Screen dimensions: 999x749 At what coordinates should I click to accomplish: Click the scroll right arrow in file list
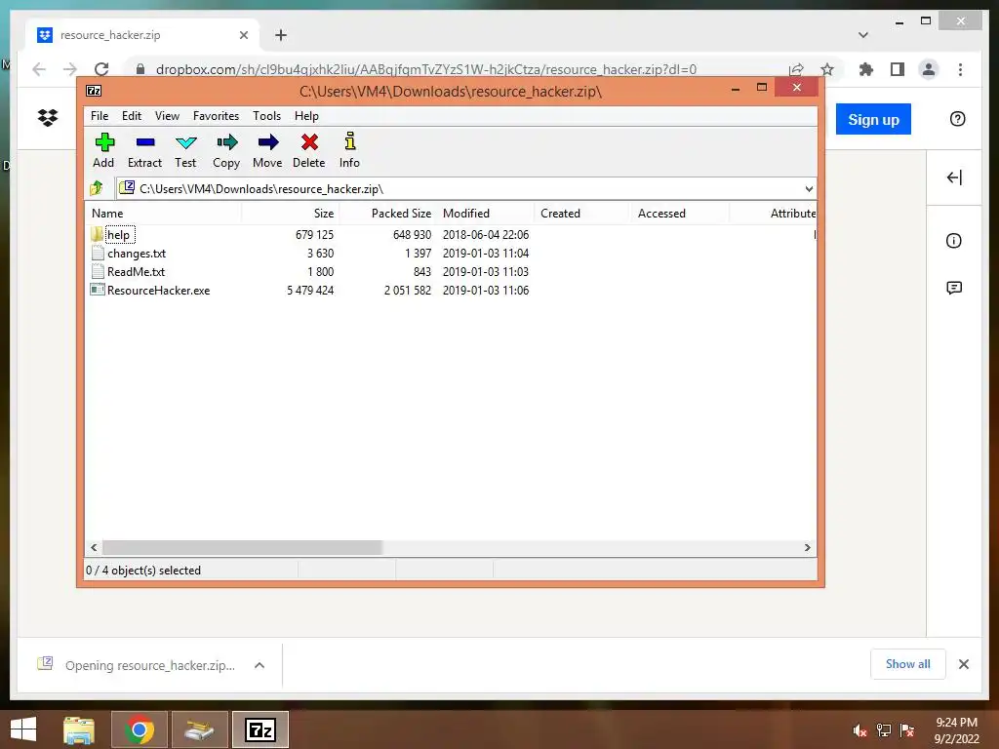coord(807,548)
